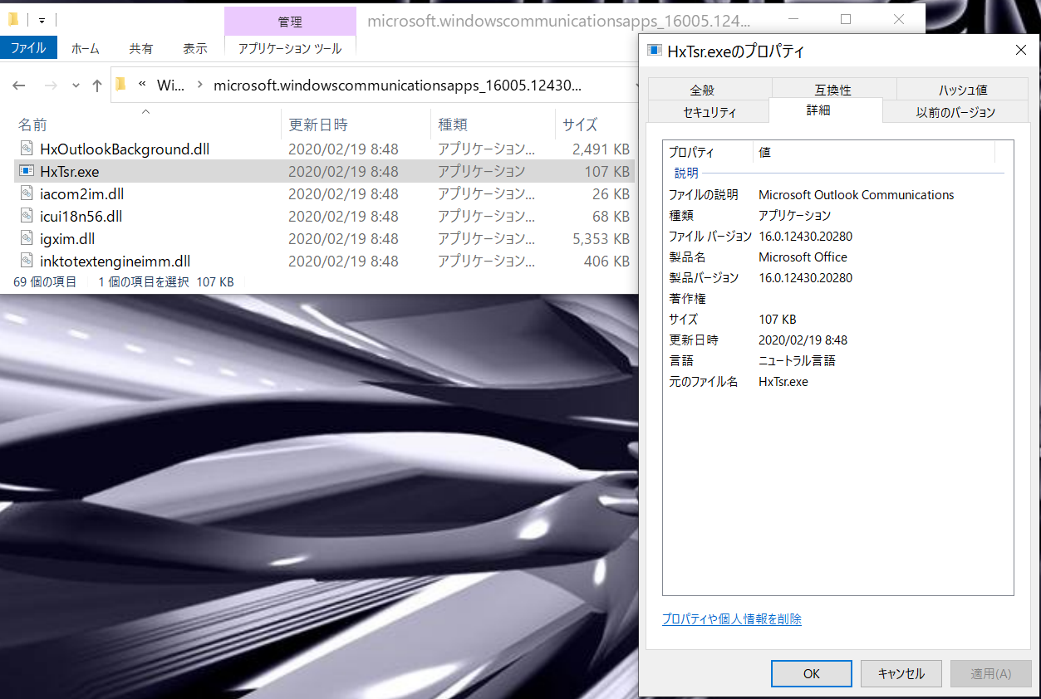Click the quick access folder icon in title bar
The height and width of the screenshot is (699, 1041).
click(12, 19)
